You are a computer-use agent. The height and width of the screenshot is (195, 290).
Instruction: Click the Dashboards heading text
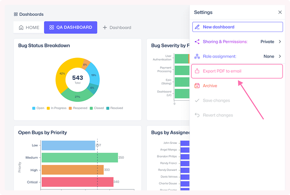point(32,14)
